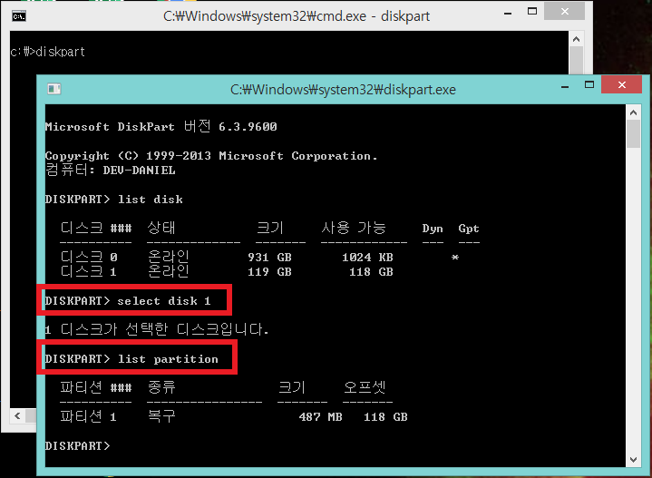Click the 'c:\>diskpart' command in cmd window

pos(48,52)
